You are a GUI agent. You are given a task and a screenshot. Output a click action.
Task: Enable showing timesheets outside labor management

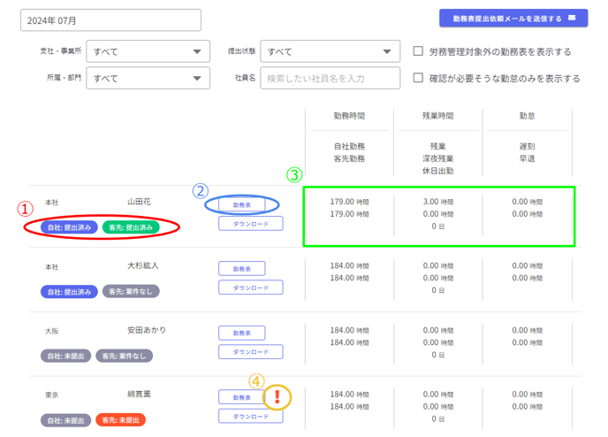(x=419, y=51)
